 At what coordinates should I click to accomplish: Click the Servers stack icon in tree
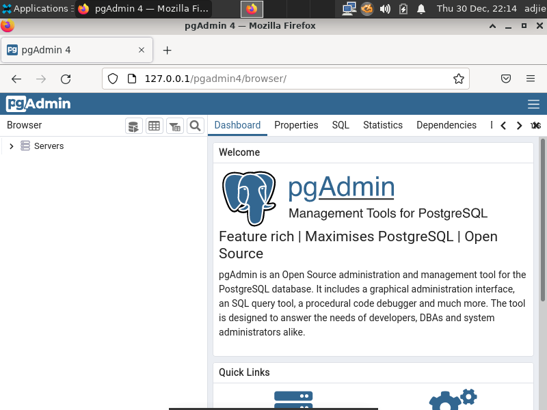pyautogui.click(x=25, y=146)
